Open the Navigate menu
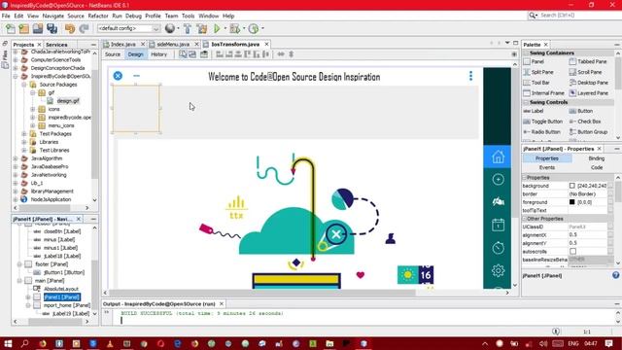Viewport: 622px width, 350px height. [x=53, y=16]
